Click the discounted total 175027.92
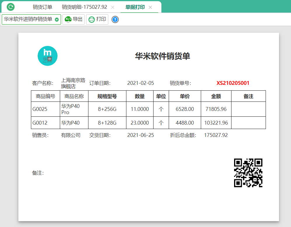 [216, 135]
